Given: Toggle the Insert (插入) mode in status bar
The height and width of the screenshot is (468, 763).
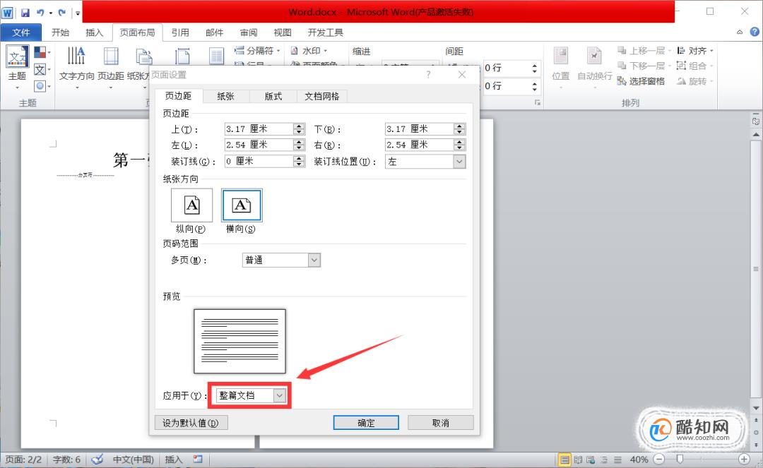Looking at the screenshot, I should pyautogui.click(x=174, y=460).
